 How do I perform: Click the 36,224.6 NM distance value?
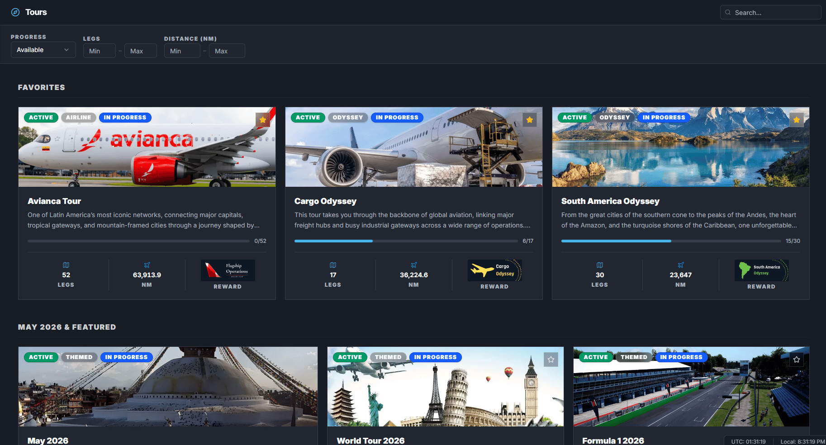pyautogui.click(x=414, y=275)
